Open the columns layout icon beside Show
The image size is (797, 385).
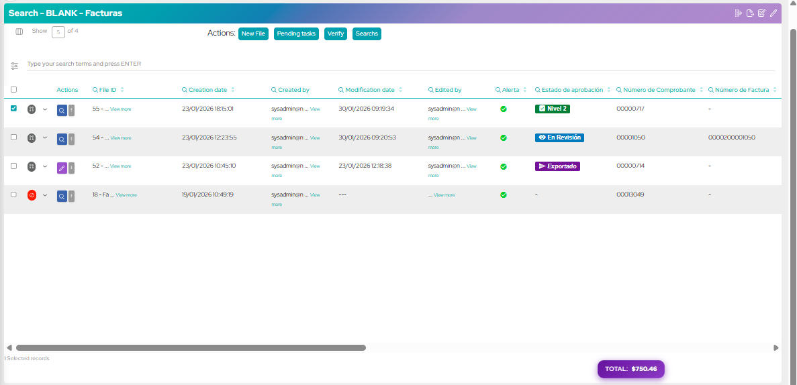pyautogui.click(x=19, y=32)
